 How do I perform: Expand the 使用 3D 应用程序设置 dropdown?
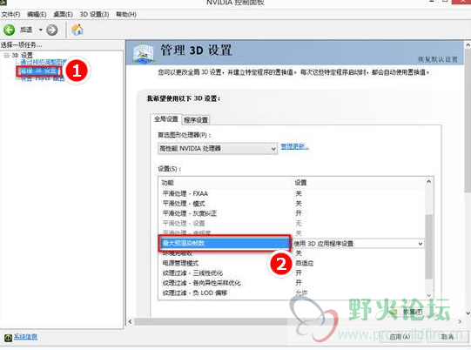point(358,244)
